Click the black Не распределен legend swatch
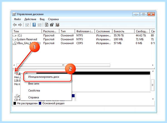The height and width of the screenshot is (123, 167). pyautogui.click(x=15, y=103)
